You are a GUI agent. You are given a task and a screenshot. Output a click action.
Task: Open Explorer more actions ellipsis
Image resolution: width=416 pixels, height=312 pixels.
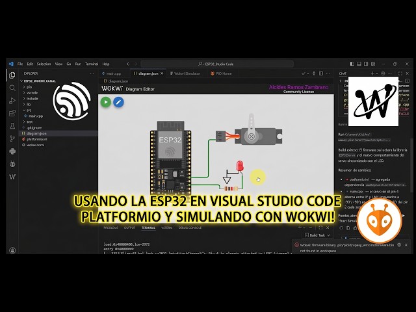(92, 73)
